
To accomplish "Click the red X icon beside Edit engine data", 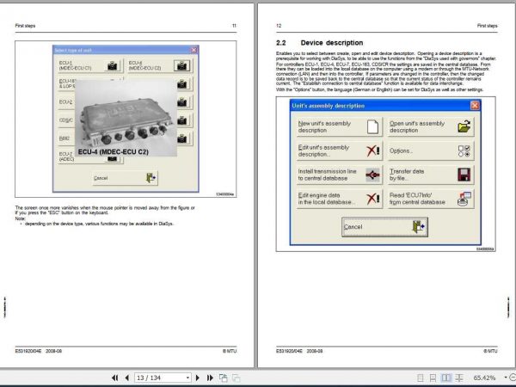I will coord(372,199).
